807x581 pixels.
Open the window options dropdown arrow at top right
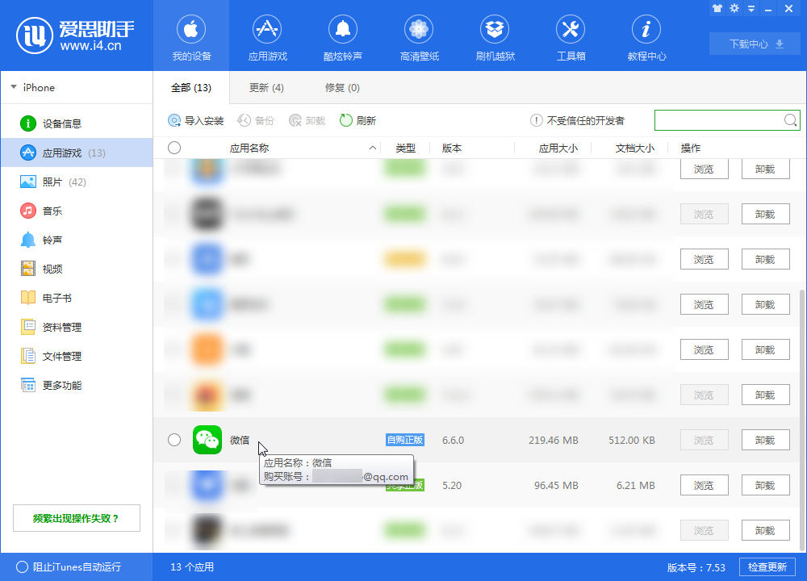(752, 8)
